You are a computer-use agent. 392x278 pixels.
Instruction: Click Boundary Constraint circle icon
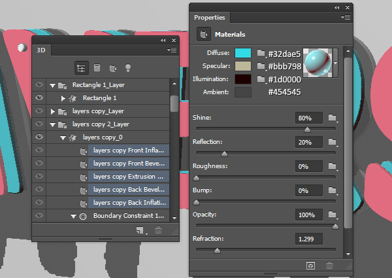[83, 217]
